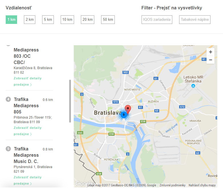
Task: Click the airport icon at Letisko Štefánika
Action: tap(193, 86)
